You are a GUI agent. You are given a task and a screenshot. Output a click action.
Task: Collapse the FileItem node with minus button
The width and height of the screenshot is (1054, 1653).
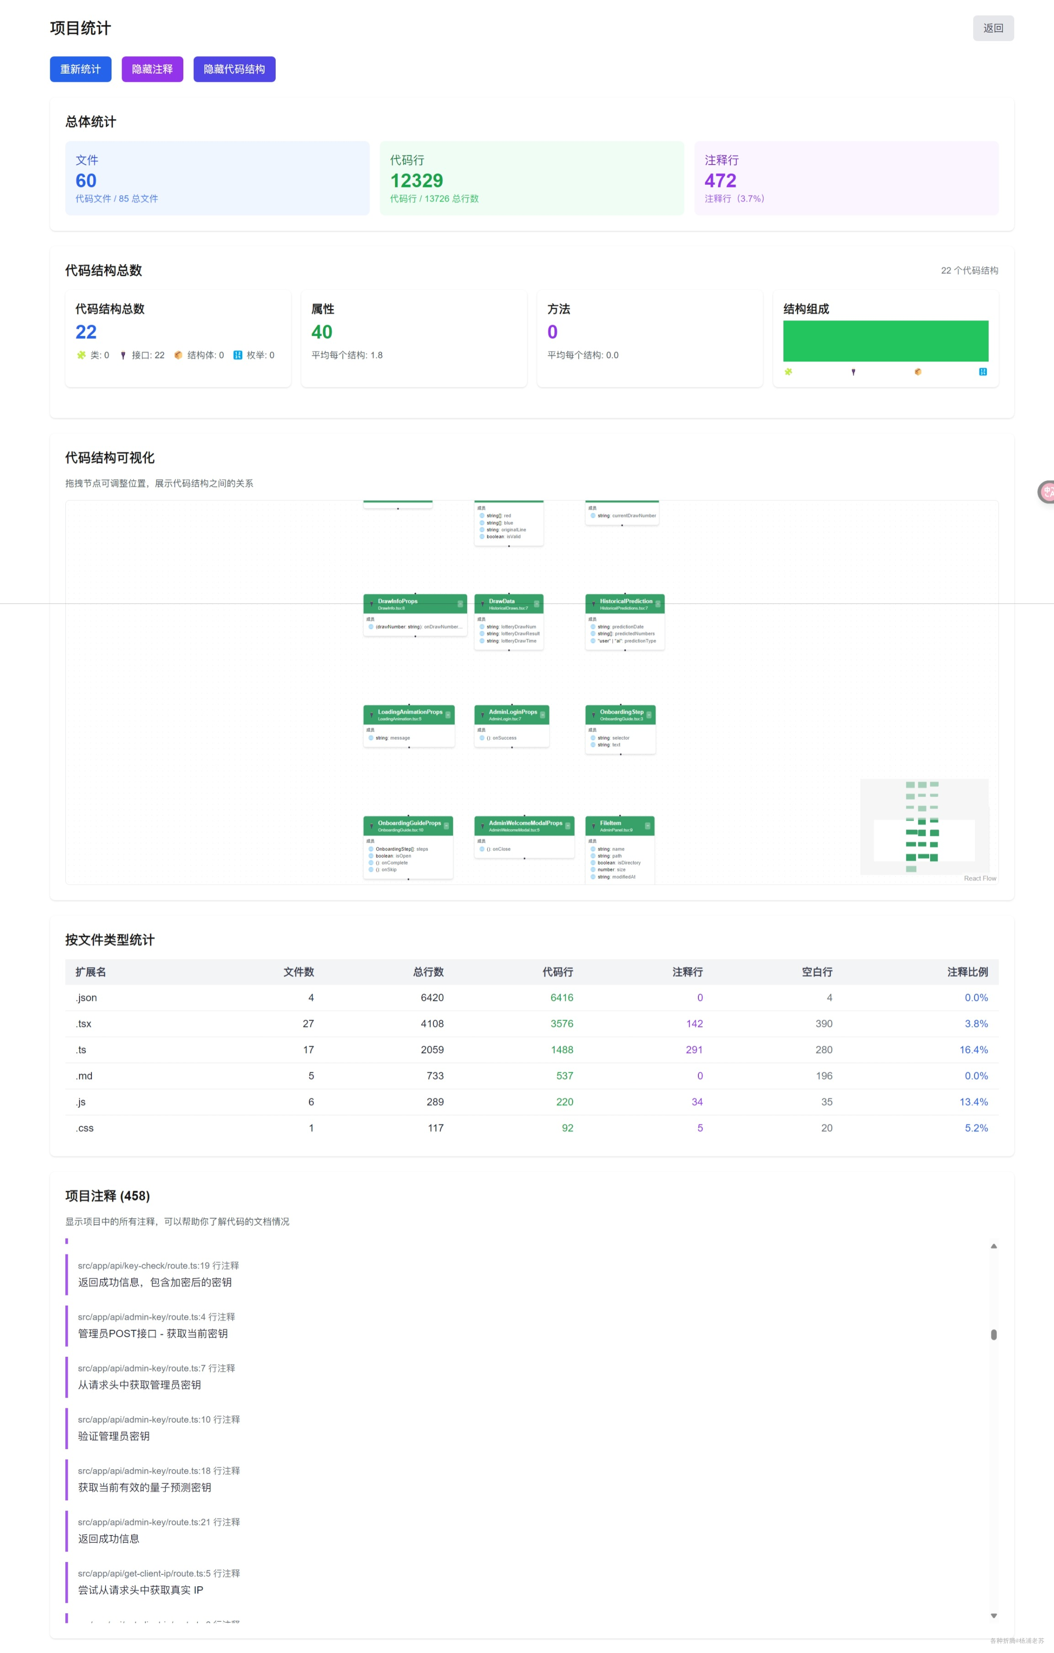click(x=648, y=826)
